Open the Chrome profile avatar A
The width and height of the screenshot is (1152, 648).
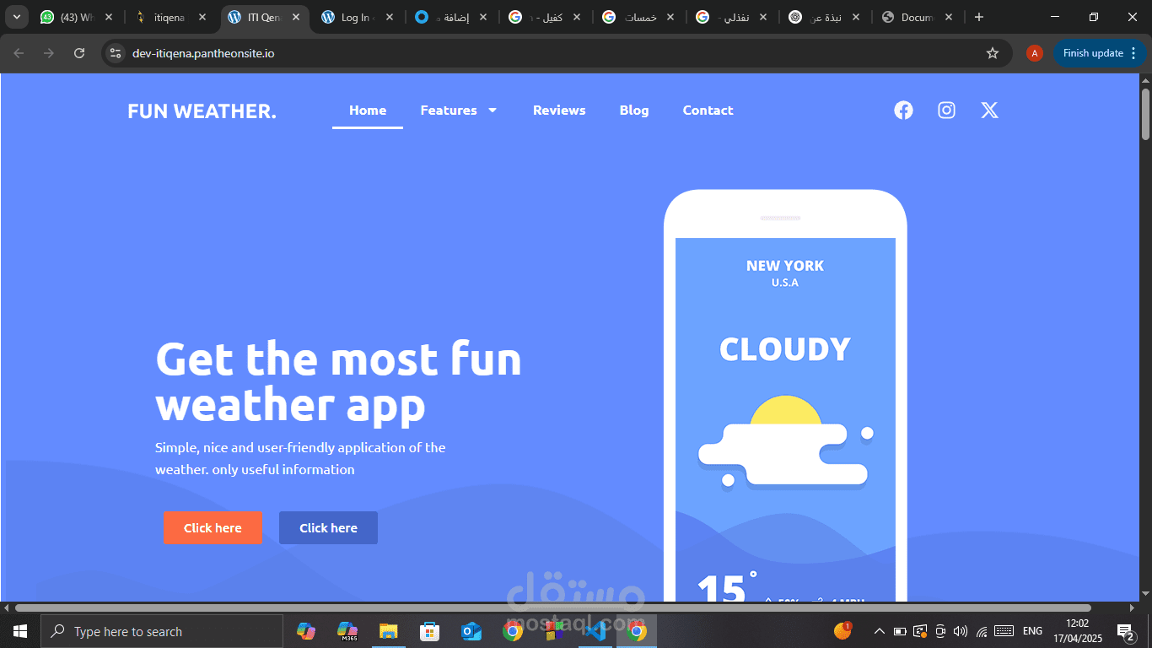coord(1035,53)
